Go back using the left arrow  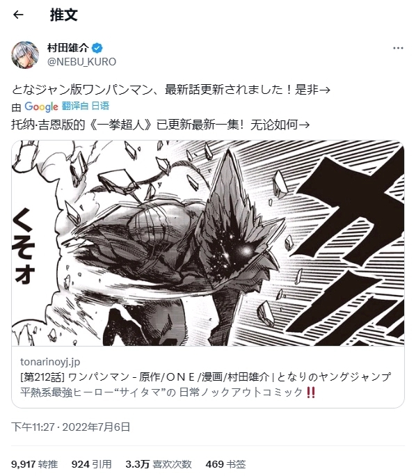pyautogui.click(x=19, y=15)
